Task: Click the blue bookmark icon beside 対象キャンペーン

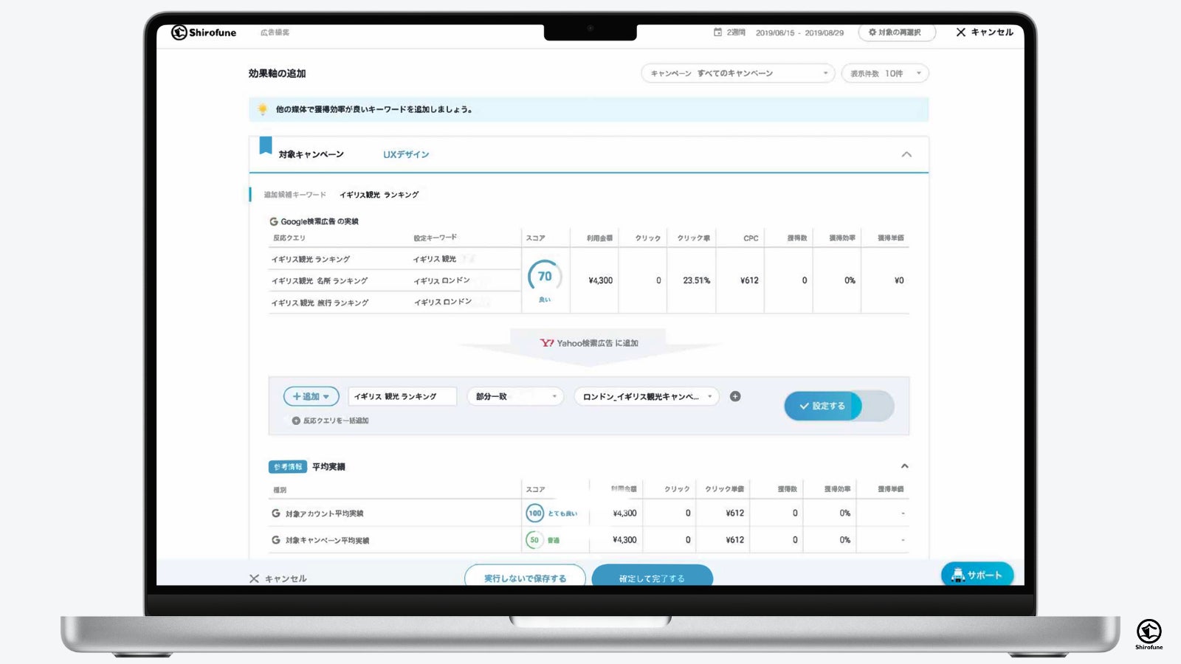Action: tap(266, 145)
